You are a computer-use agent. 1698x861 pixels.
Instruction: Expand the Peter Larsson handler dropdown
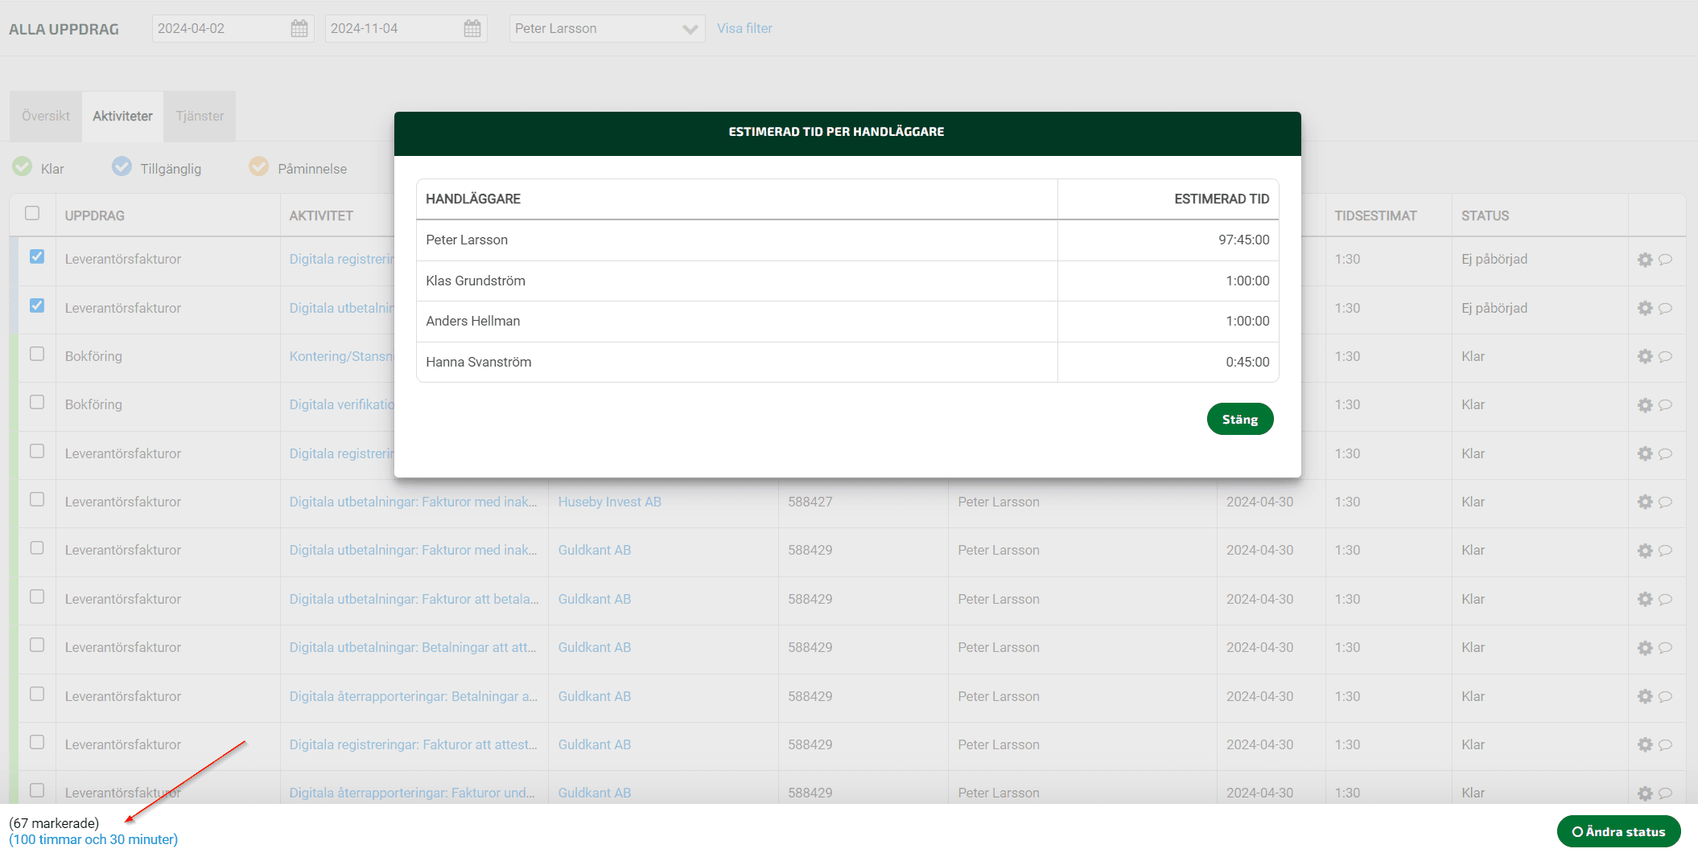tap(608, 29)
